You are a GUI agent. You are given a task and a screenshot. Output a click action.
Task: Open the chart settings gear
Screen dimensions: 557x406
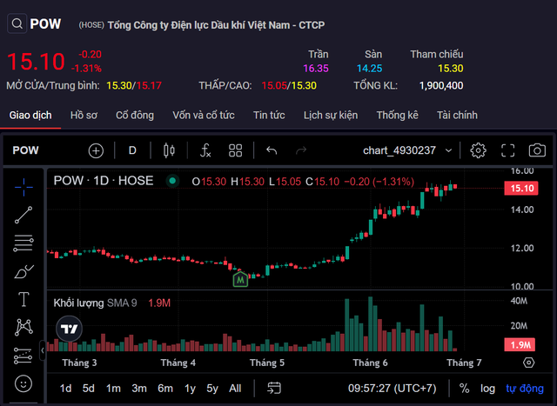click(478, 150)
